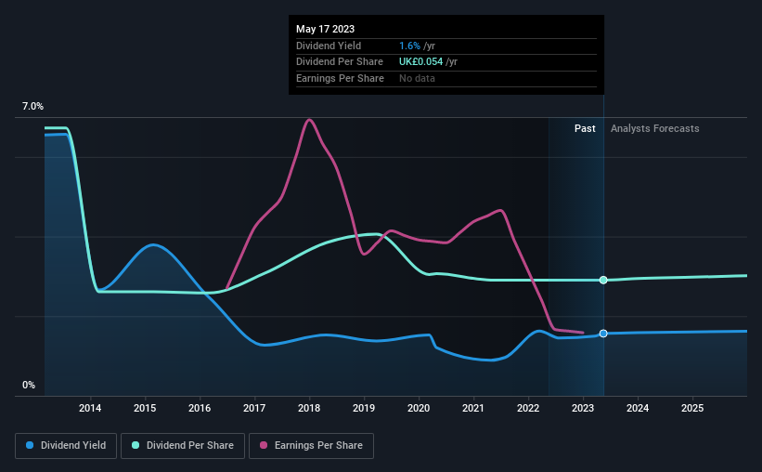Select the Analysts Forecasts region label

click(654, 128)
